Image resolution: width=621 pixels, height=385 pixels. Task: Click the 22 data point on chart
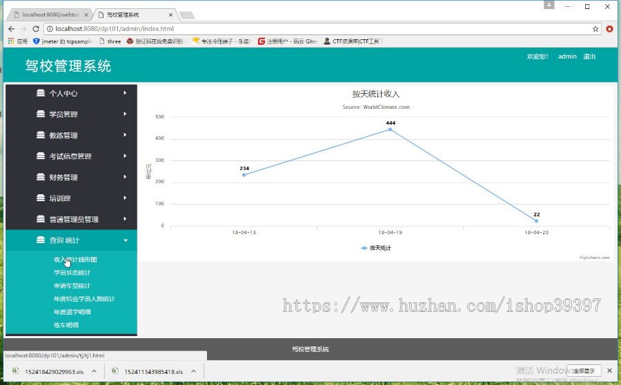536,221
